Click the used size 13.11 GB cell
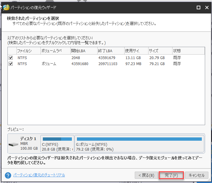The image size is (212, 183). point(133,58)
